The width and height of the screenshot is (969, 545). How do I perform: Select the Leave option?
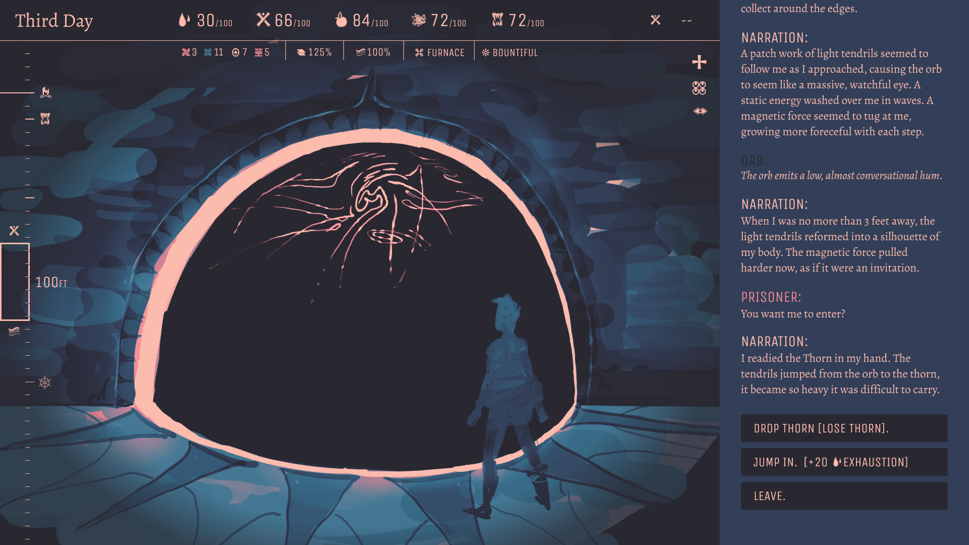click(x=844, y=496)
